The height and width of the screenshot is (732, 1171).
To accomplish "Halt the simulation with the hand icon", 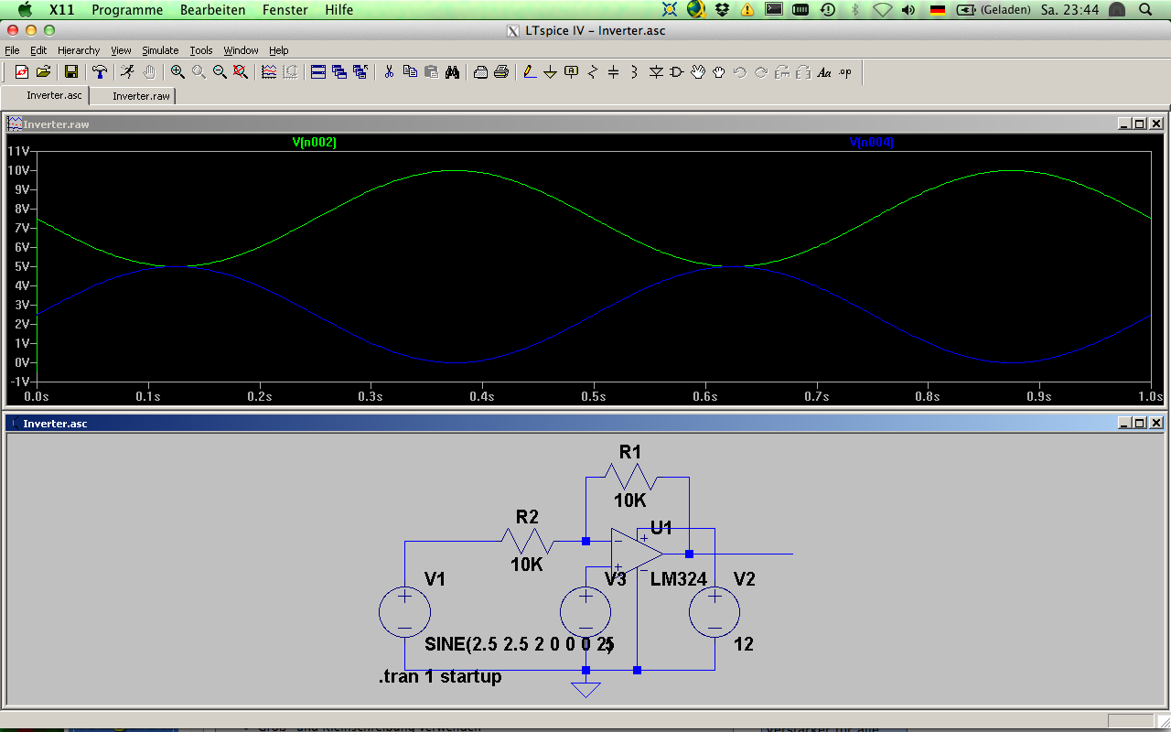I will (x=149, y=72).
